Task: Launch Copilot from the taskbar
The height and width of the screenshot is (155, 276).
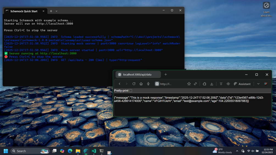Action: tap(62, 151)
